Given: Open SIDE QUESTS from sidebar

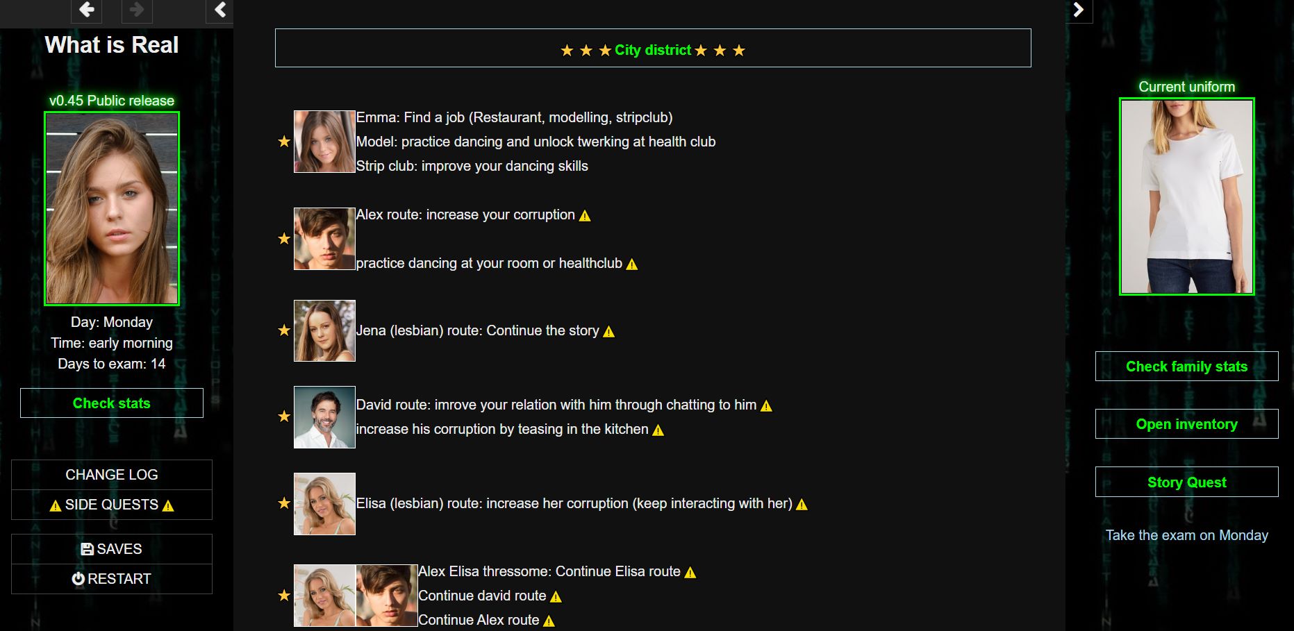Looking at the screenshot, I should pos(112,505).
